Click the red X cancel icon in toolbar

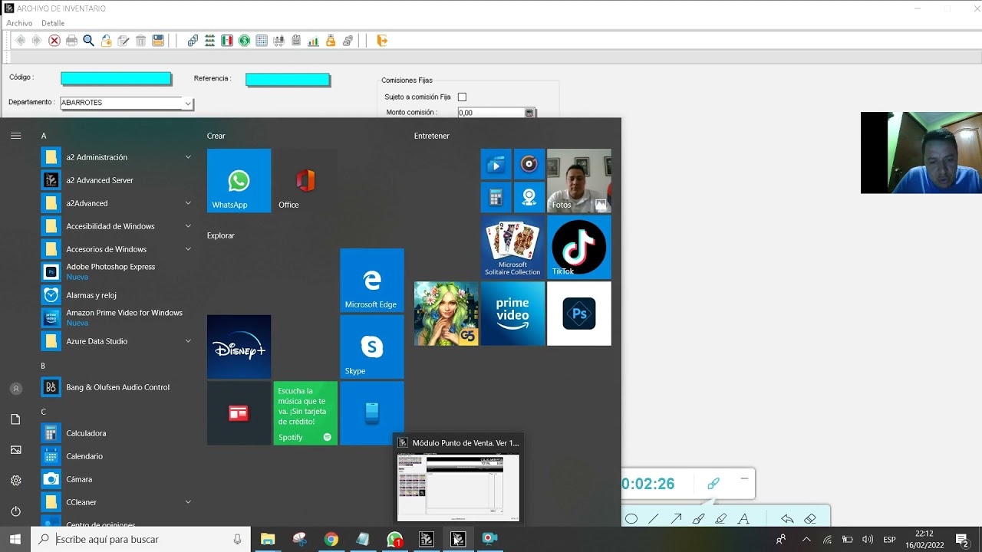click(x=54, y=41)
